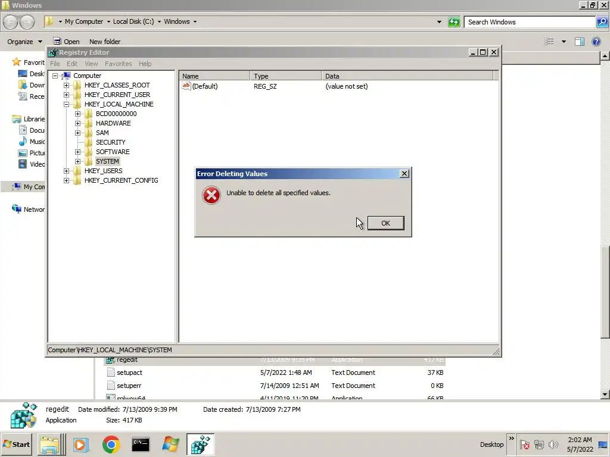
Task: Open Registry Editor Edit menu
Action: [72, 64]
